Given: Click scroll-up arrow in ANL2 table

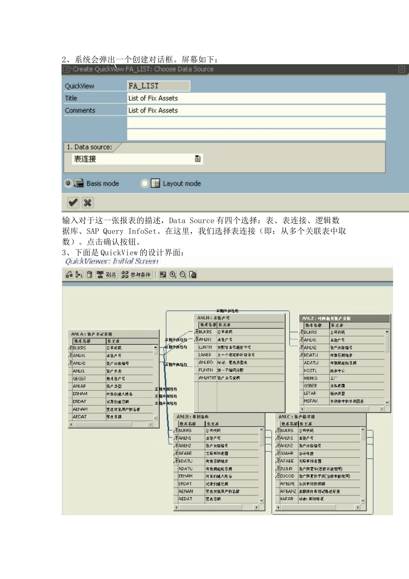Looking at the screenshot, I should point(387,332).
